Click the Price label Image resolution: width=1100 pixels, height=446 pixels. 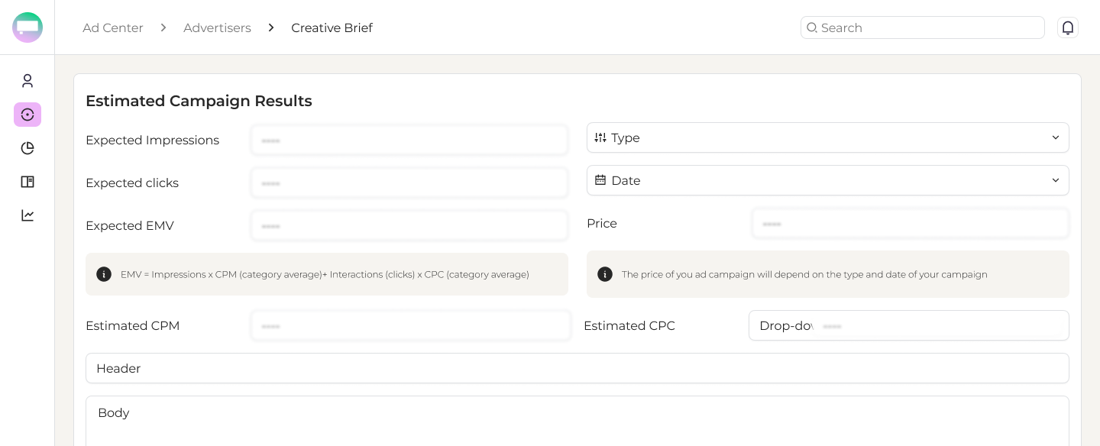(x=602, y=224)
